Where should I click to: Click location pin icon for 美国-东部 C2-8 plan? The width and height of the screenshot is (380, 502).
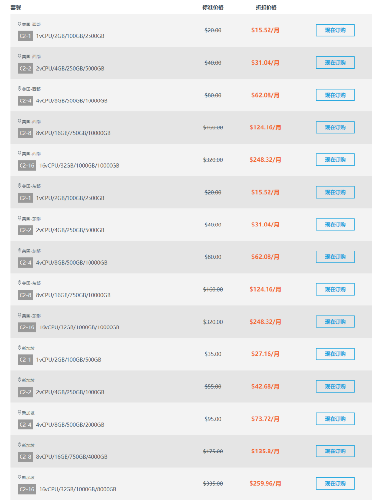click(x=20, y=283)
